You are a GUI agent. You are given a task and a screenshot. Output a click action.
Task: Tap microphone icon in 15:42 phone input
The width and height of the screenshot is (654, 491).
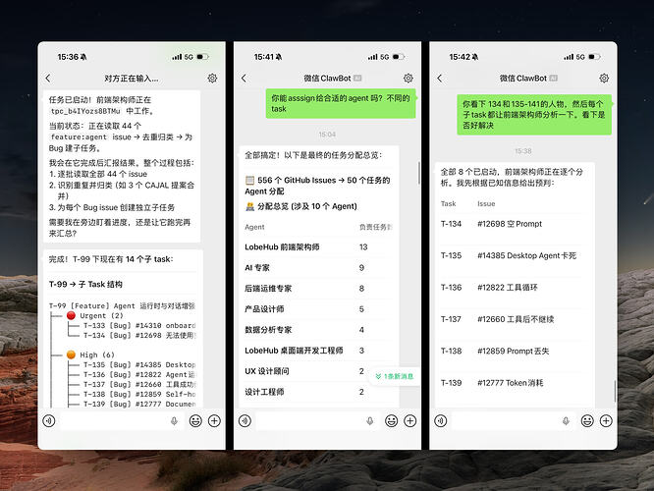(566, 421)
